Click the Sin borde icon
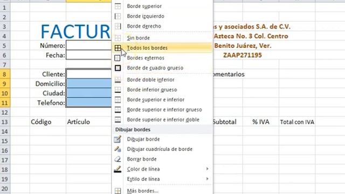 [x=118, y=38]
